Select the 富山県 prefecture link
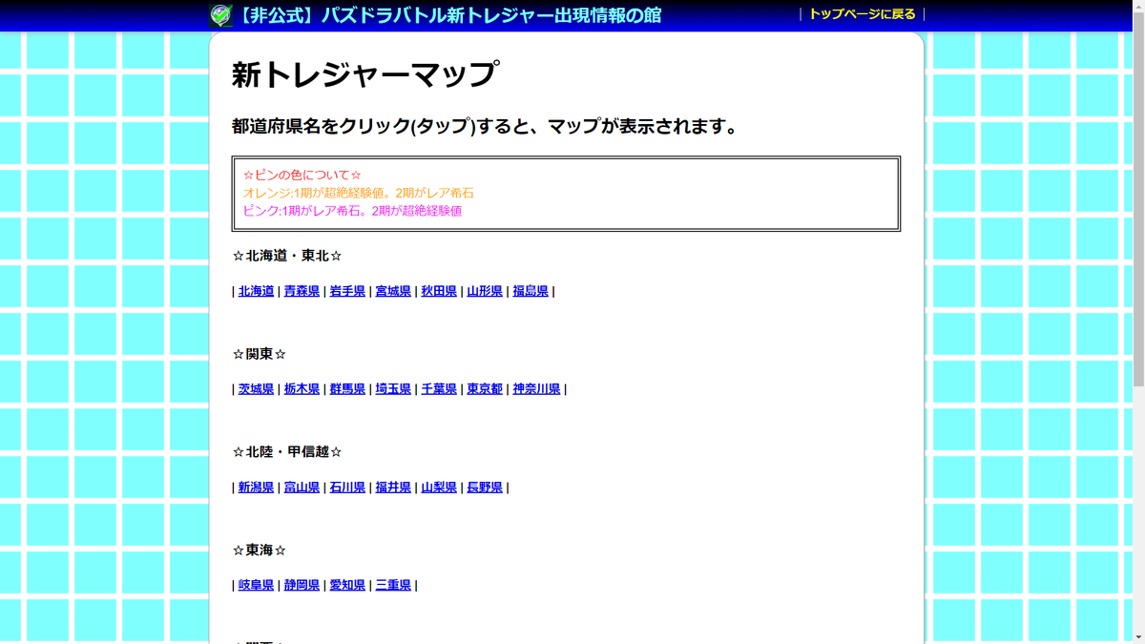This screenshot has width=1145, height=644. (x=302, y=488)
